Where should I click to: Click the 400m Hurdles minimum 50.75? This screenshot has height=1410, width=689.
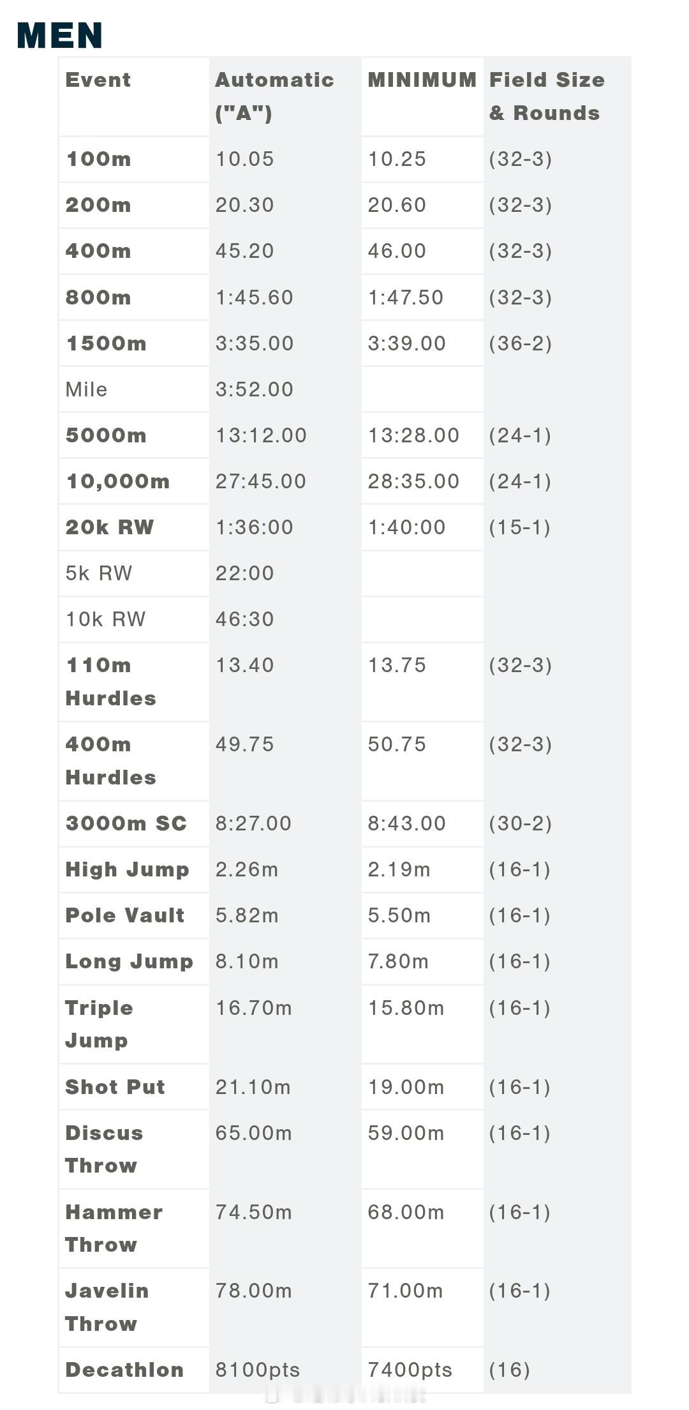click(397, 744)
